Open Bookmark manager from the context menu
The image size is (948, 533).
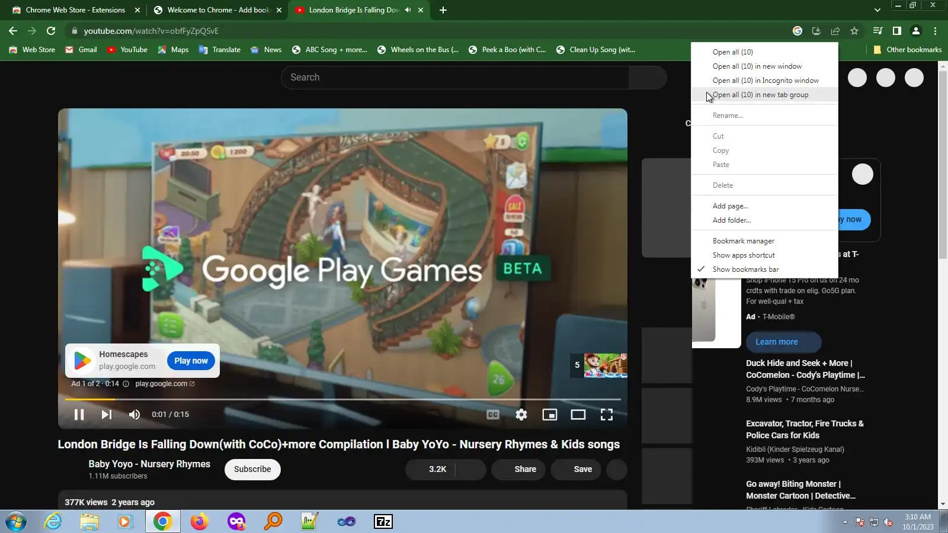click(x=764, y=241)
